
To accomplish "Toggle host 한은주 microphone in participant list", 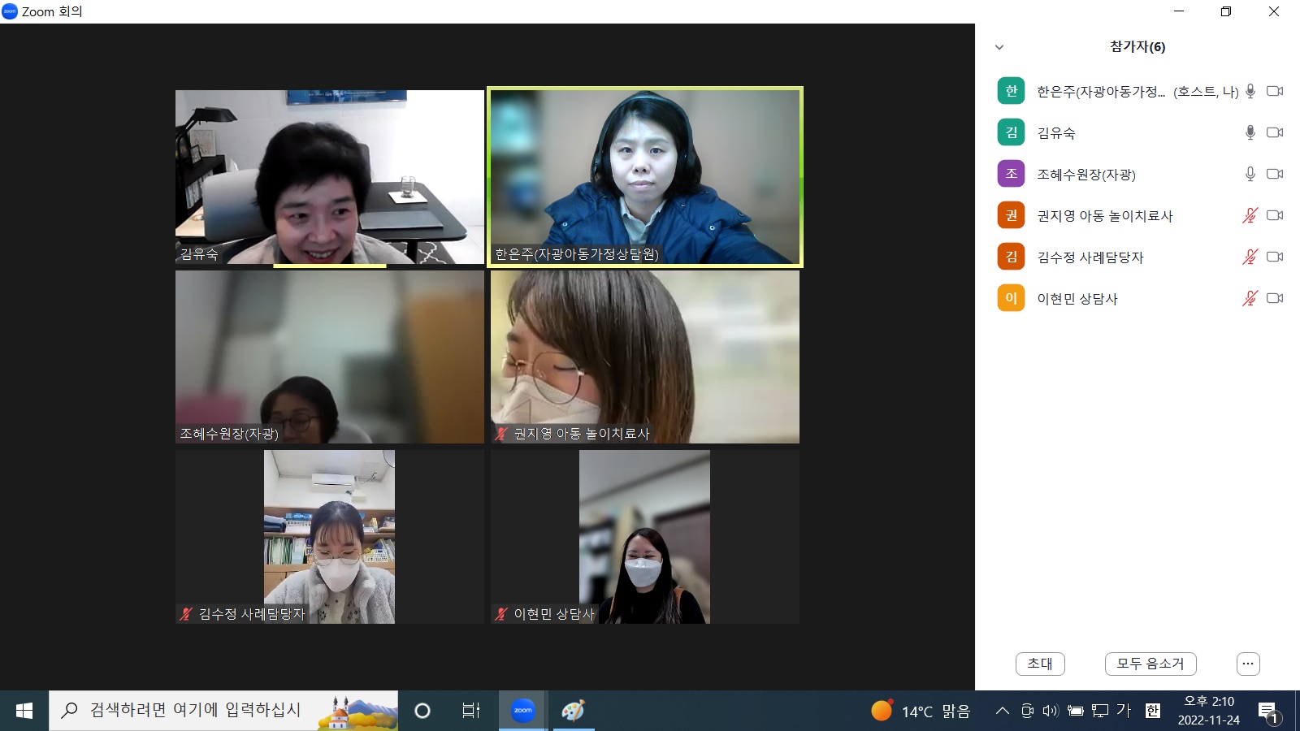I will [1250, 91].
